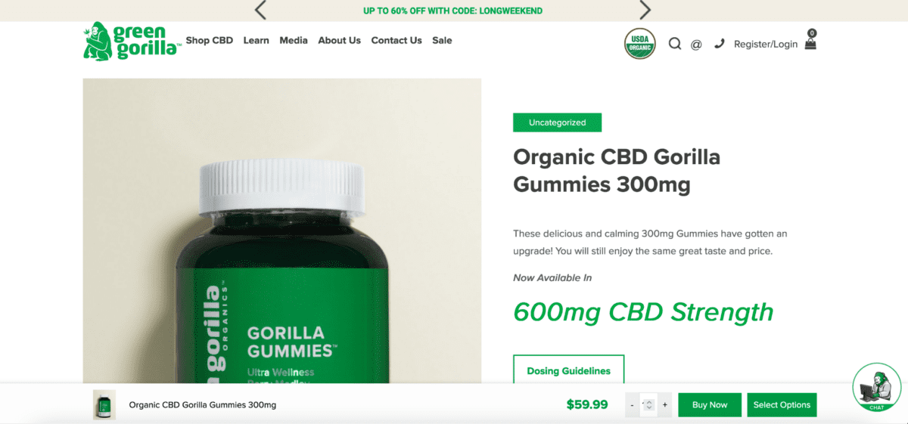Click the Green Gorilla logo
This screenshot has height=424, width=908.
pyautogui.click(x=132, y=41)
